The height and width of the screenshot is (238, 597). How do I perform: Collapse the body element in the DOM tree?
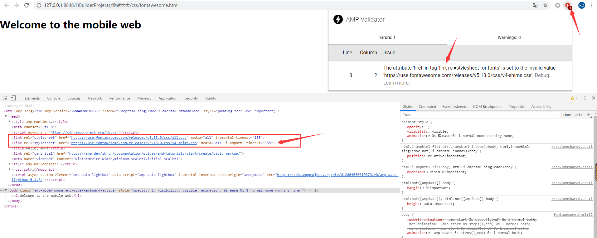point(6,190)
